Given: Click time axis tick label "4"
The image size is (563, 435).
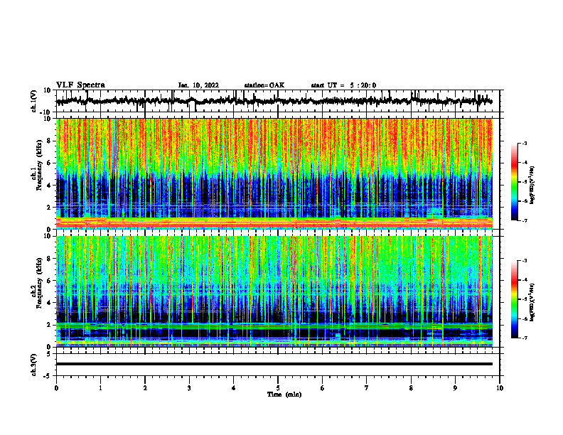Looking at the screenshot, I should coord(234,388).
